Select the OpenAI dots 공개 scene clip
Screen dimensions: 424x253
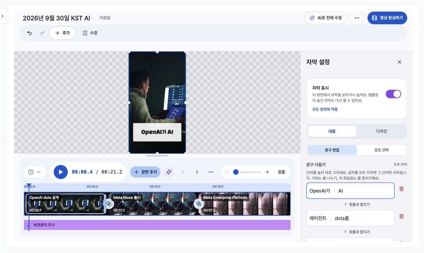[65, 204]
